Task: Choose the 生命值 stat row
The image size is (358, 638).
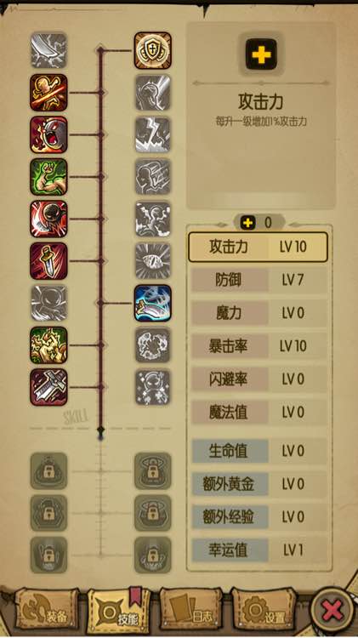Action: [259, 451]
